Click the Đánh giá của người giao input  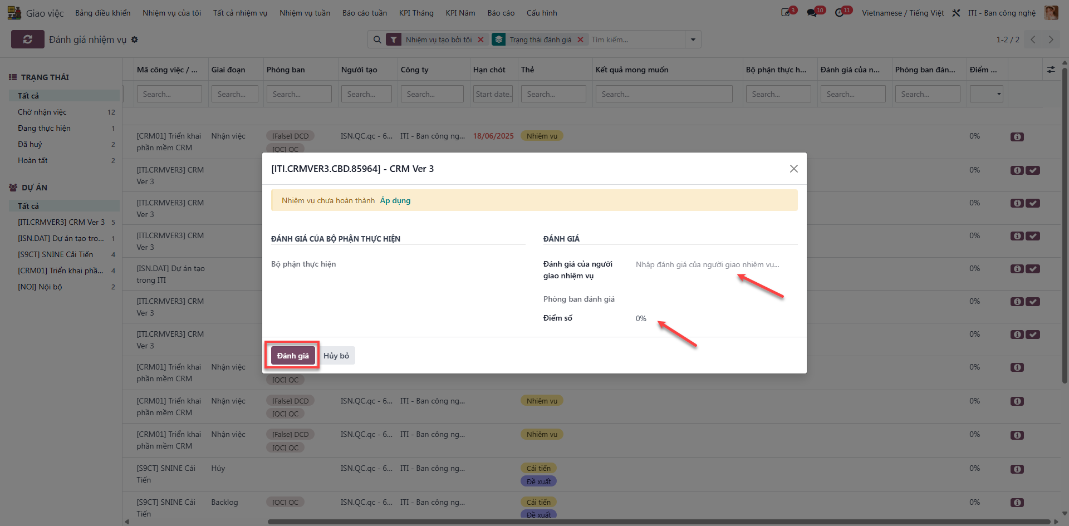[716, 264]
